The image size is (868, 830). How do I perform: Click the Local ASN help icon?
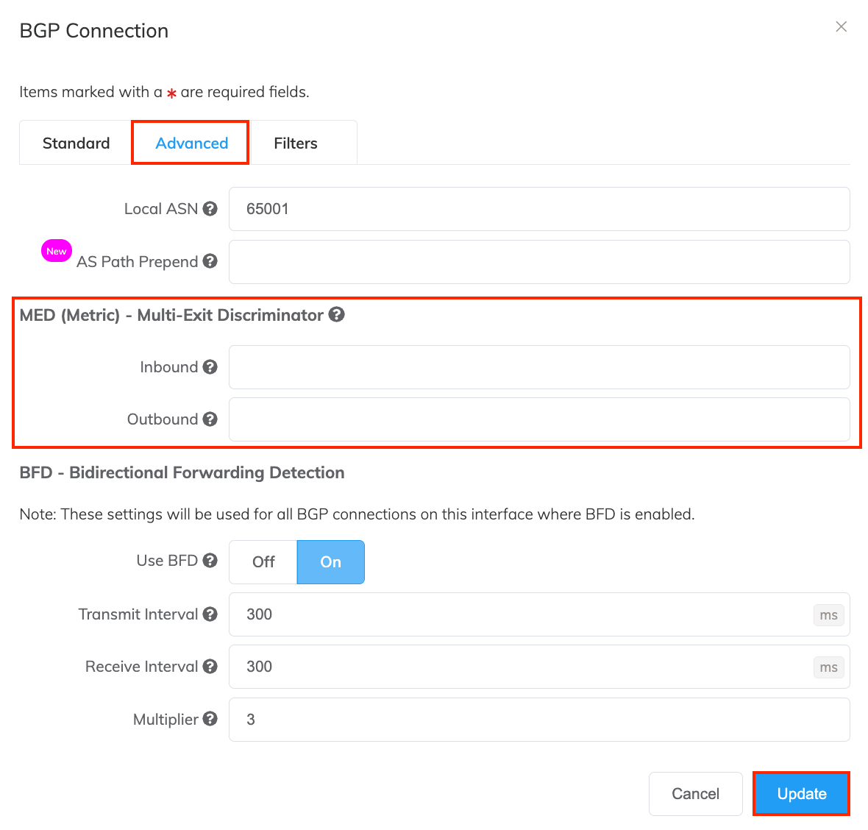pyautogui.click(x=210, y=209)
